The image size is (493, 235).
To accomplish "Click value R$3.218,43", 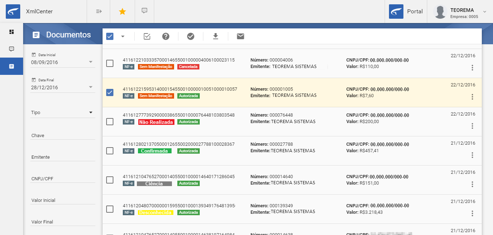I will [x=371, y=212].
